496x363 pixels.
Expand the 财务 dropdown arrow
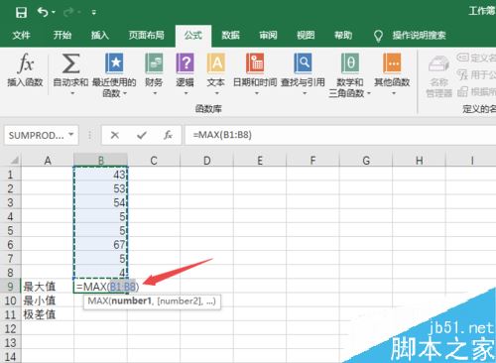[x=155, y=93]
